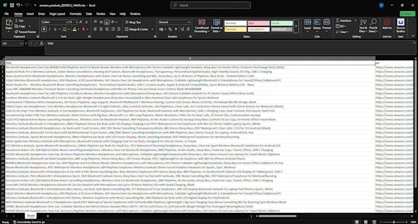The width and height of the screenshot is (418, 224).
Task: Click the Sheet1 worksheet tab
Action: coord(31,215)
